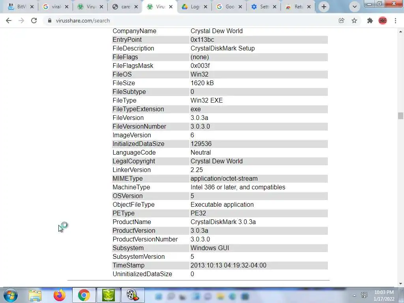Click the ProductVersionNumber label
The height and width of the screenshot is (303, 404).
point(145,239)
